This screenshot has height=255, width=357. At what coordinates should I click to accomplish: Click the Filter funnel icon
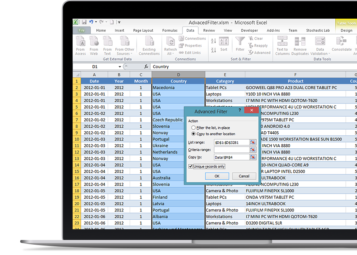coord(240,43)
